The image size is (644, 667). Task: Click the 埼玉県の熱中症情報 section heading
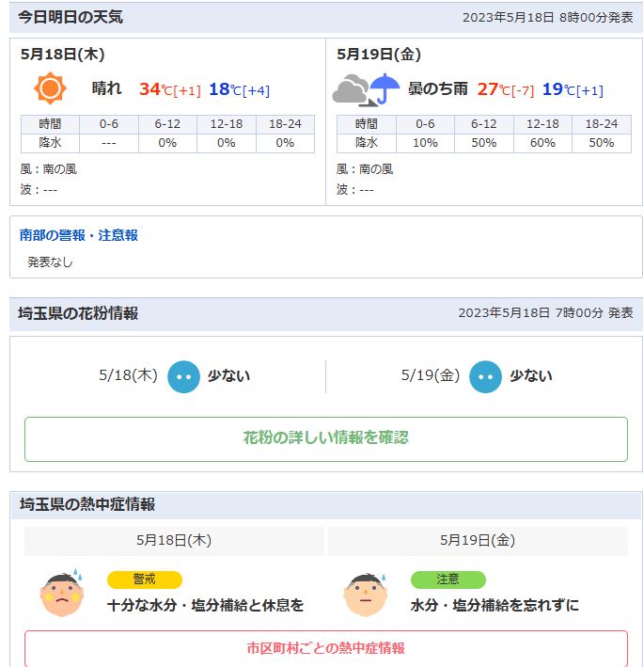(87, 504)
